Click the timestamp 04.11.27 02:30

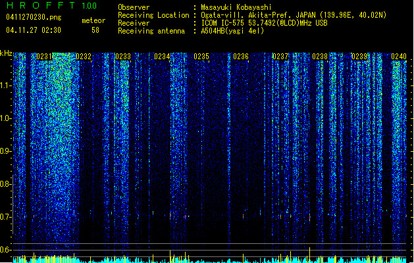pyautogui.click(x=34, y=30)
